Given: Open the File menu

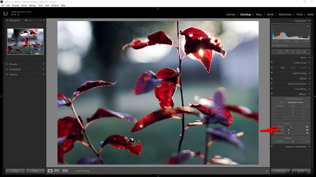Looking at the screenshot, I should coord(3,5).
